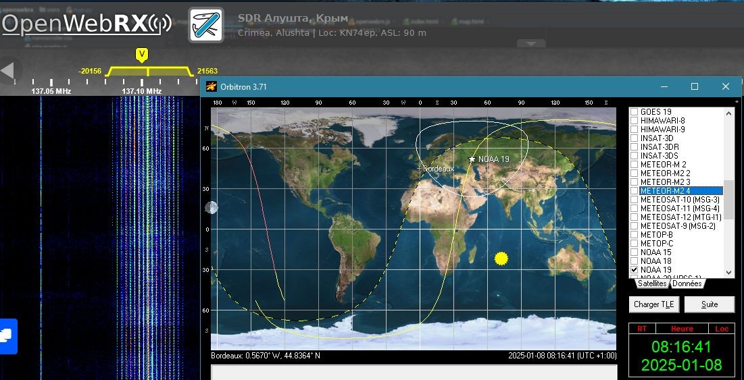This screenshot has width=744, height=380.
Task: Toggle the Loc local time label
Action: (x=722, y=328)
